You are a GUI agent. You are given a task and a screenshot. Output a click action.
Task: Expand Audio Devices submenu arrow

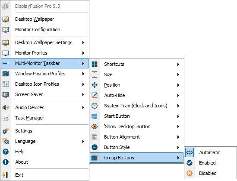click(x=83, y=108)
